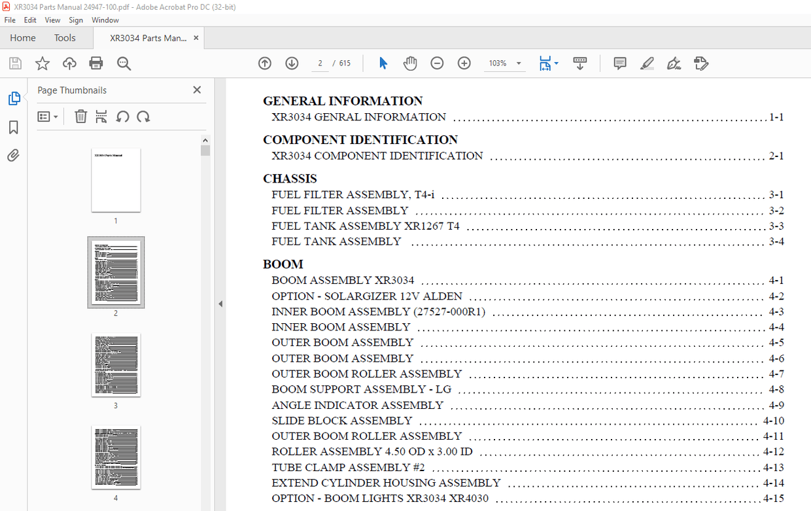Select the highlighter pen tool
Screen dimensions: 811x511
647,63
